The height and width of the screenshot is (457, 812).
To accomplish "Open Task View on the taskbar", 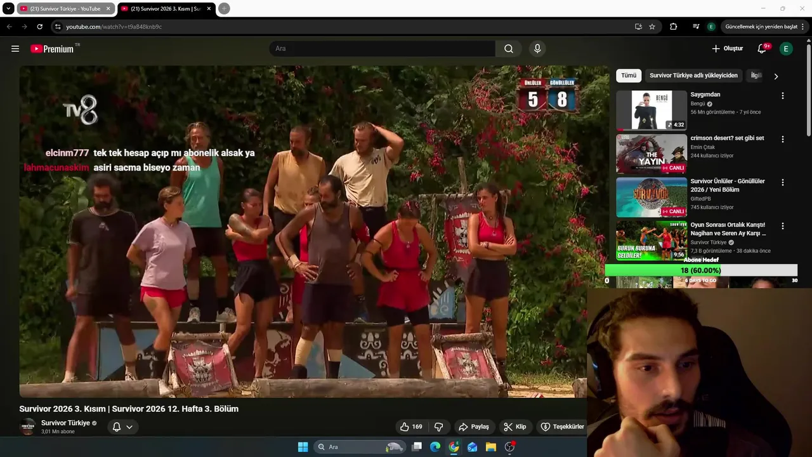I will pyautogui.click(x=417, y=447).
